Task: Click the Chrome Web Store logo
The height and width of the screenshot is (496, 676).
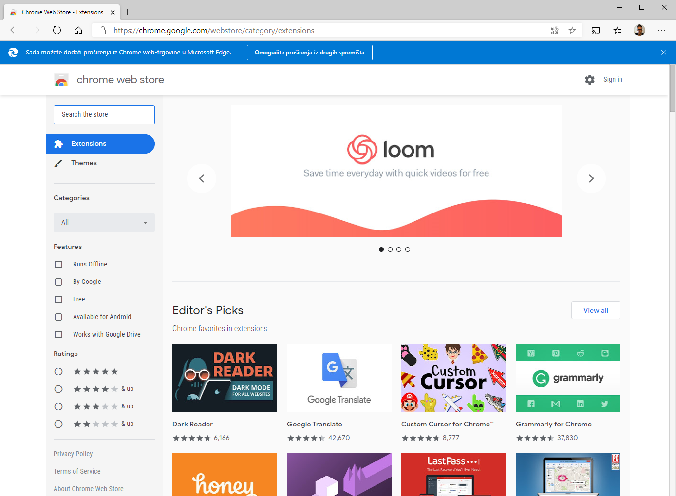Action: coord(61,80)
